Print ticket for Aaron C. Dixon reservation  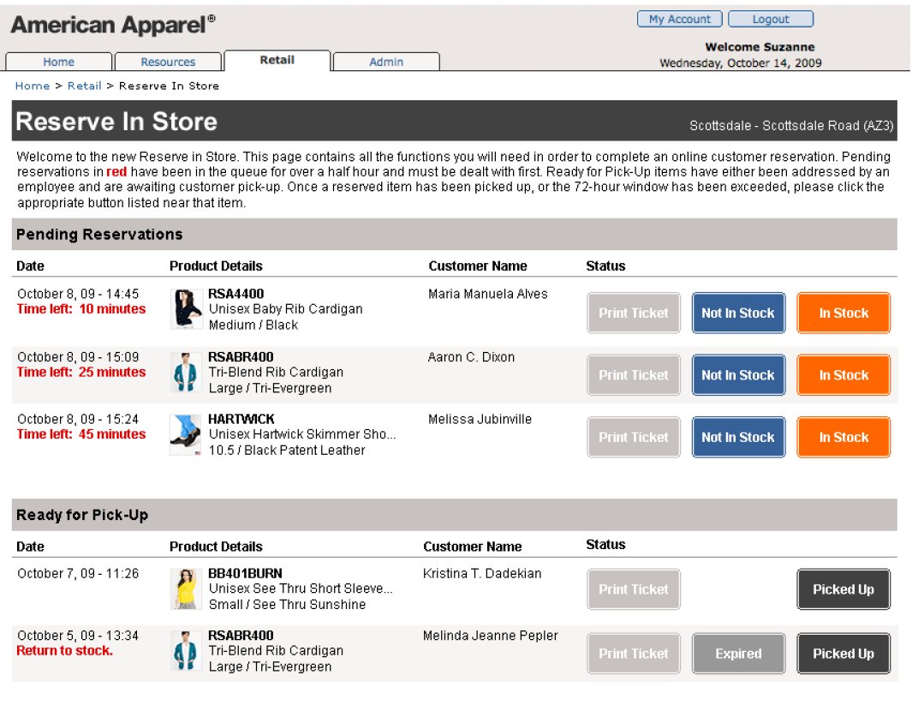click(634, 375)
